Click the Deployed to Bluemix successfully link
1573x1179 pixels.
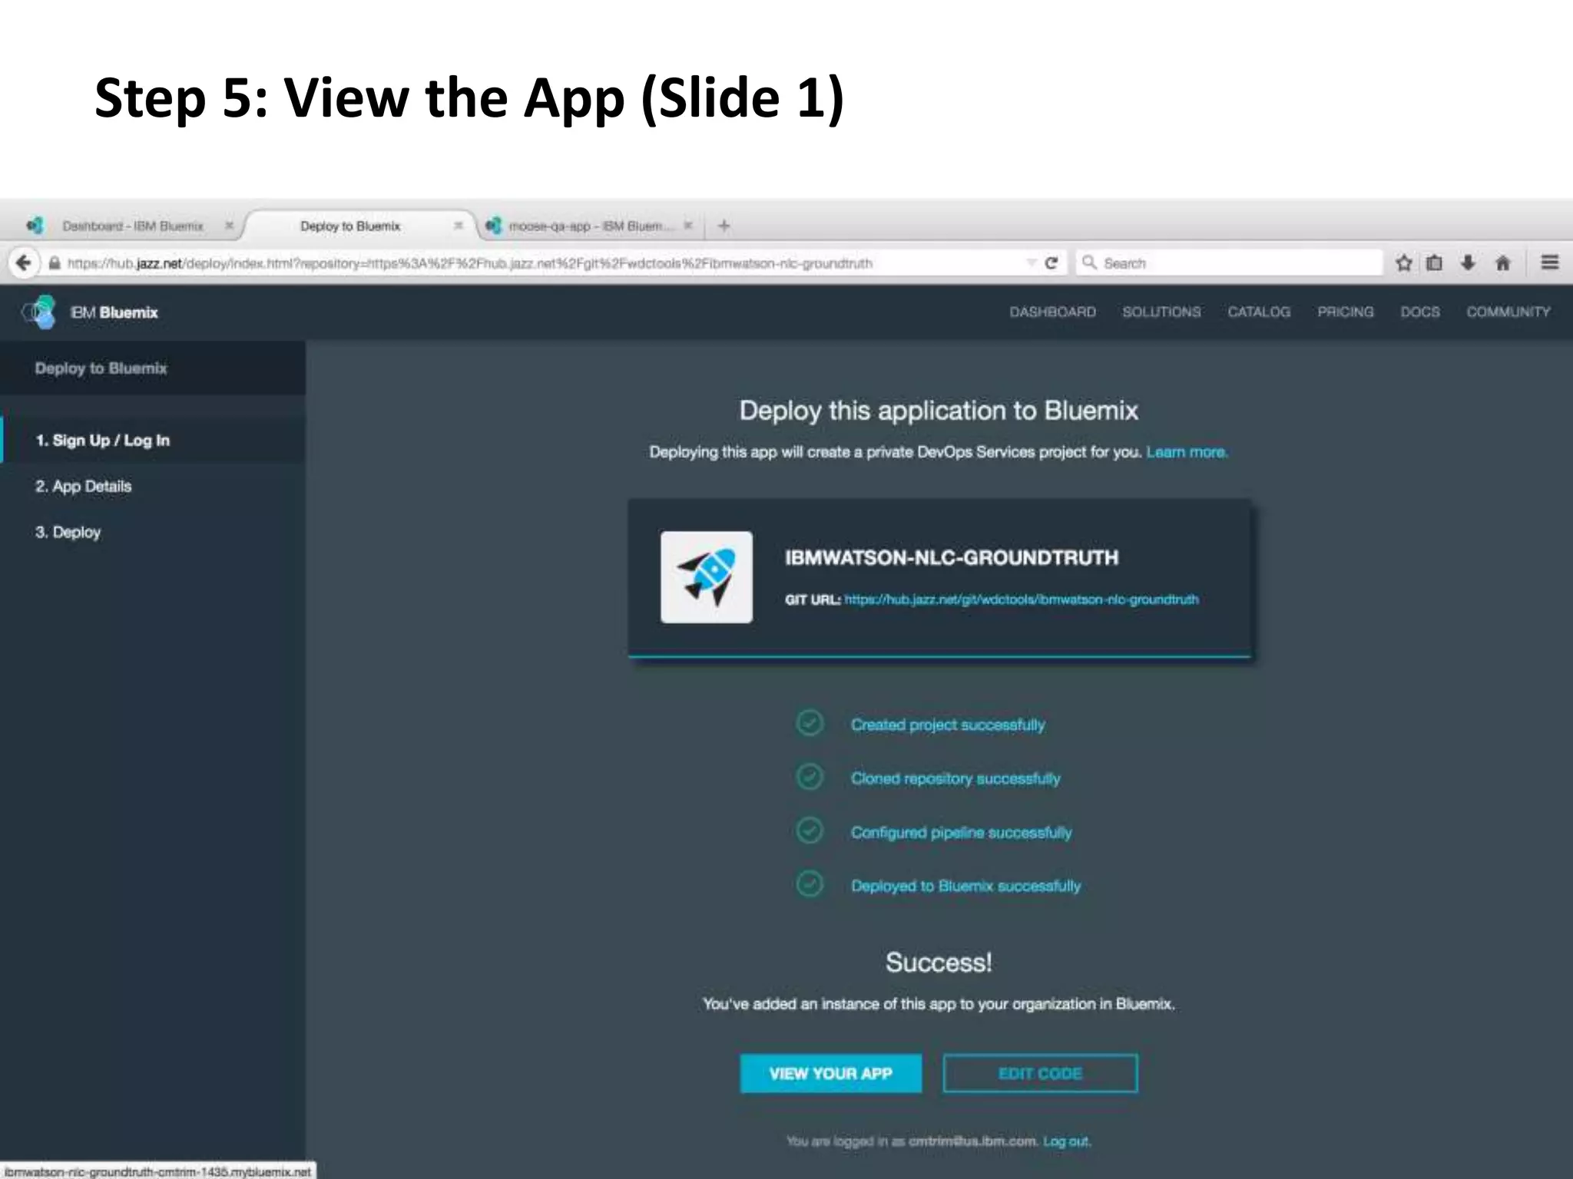tap(965, 886)
